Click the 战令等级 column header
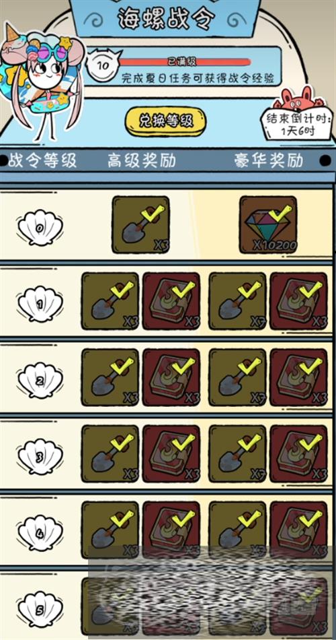The width and height of the screenshot is (336, 640). (42, 161)
